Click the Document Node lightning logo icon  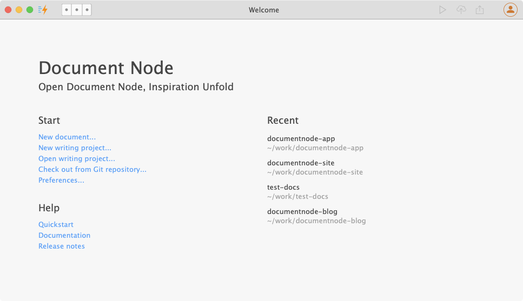[x=43, y=10]
